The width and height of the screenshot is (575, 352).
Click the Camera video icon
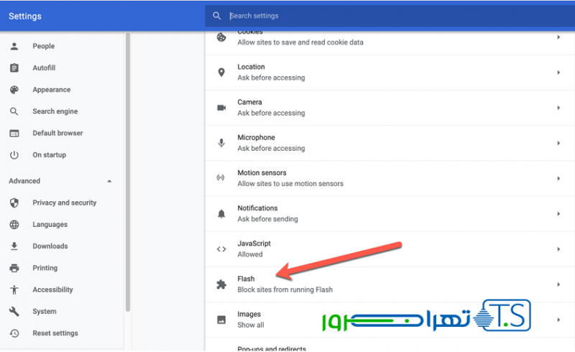(221, 108)
